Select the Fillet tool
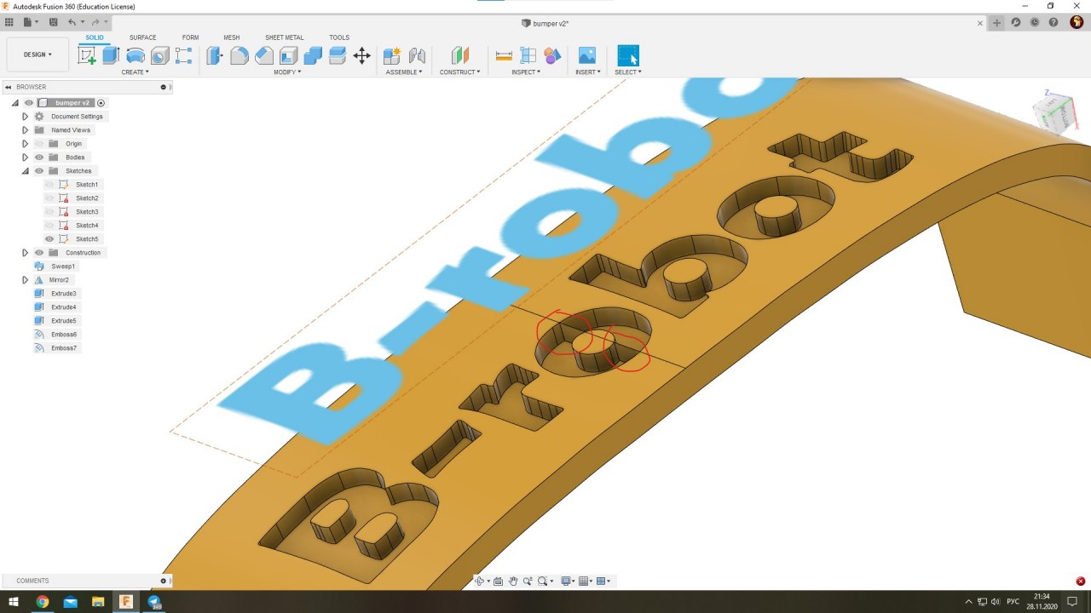The height and width of the screenshot is (613, 1091). [x=240, y=56]
